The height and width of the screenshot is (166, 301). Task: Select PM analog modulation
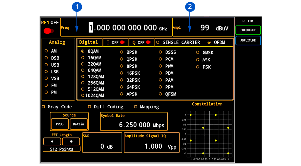pyautogui.click(x=46, y=92)
